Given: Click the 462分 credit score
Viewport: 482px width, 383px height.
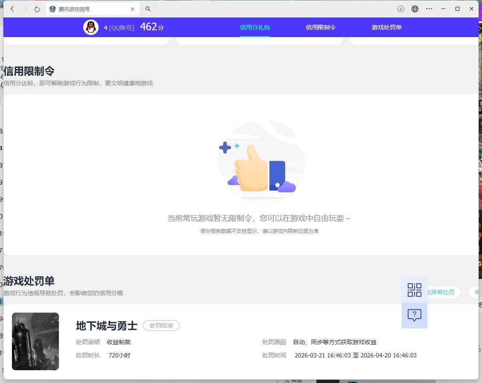Looking at the screenshot, I should click(152, 27).
